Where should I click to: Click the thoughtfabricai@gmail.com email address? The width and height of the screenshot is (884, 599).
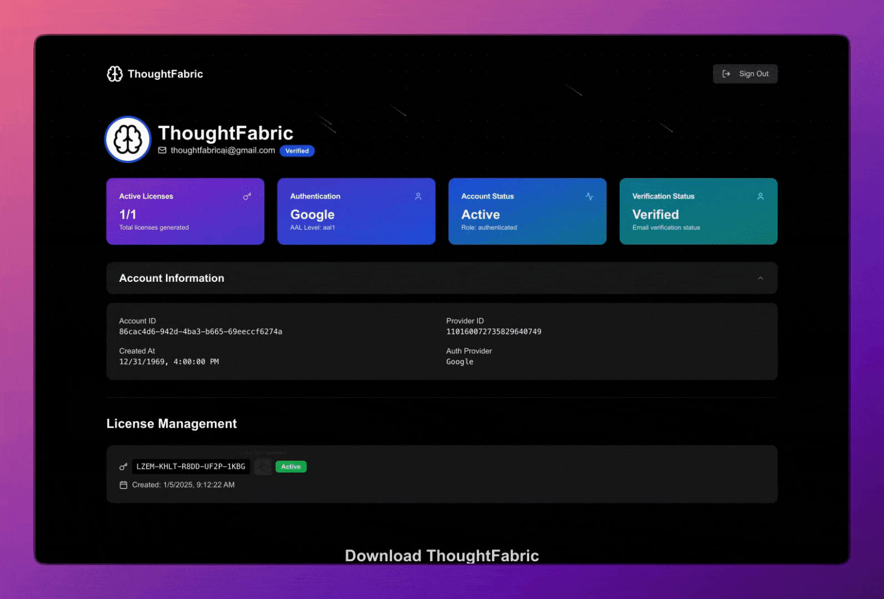(x=223, y=150)
